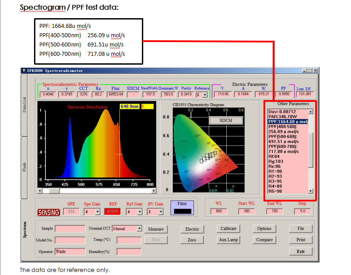Click the Sample input field
The width and height of the screenshot is (351, 275).
pos(70,229)
